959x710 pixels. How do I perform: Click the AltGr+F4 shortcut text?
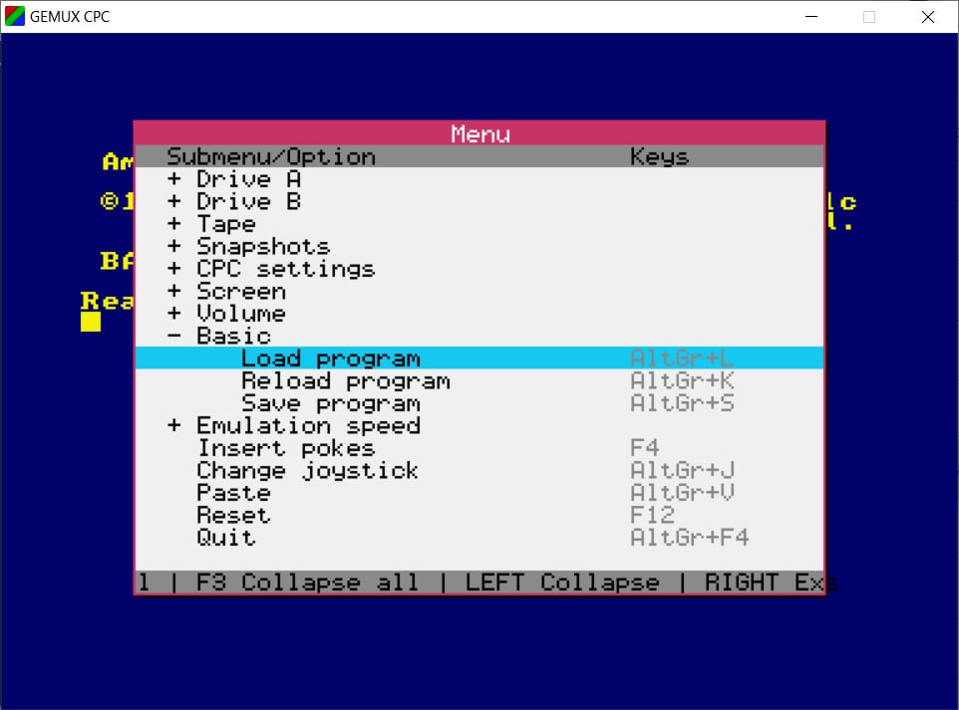point(689,538)
